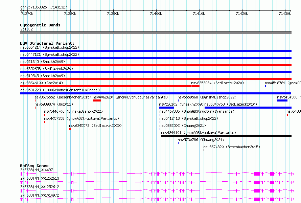
Task: Select the blue bar under nsv5434306
Action: coord(282,100)
